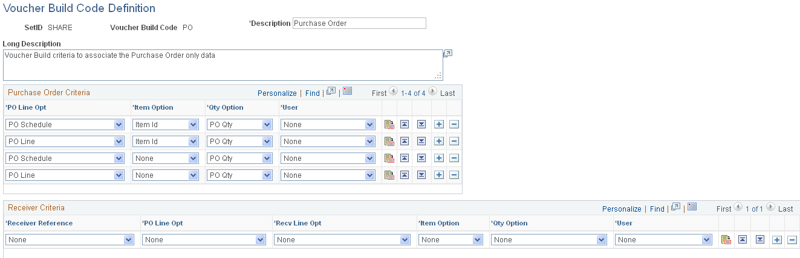Move down the PO Schedule / Item Id row
The width and height of the screenshot is (800, 258).
tap(421, 124)
